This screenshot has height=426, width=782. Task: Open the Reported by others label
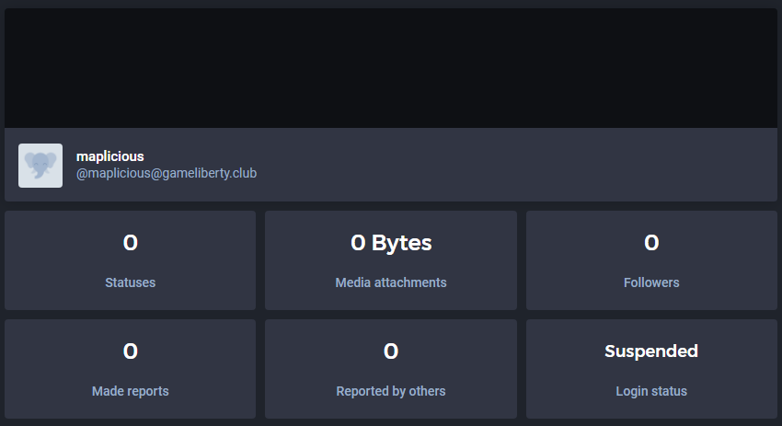click(x=390, y=391)
